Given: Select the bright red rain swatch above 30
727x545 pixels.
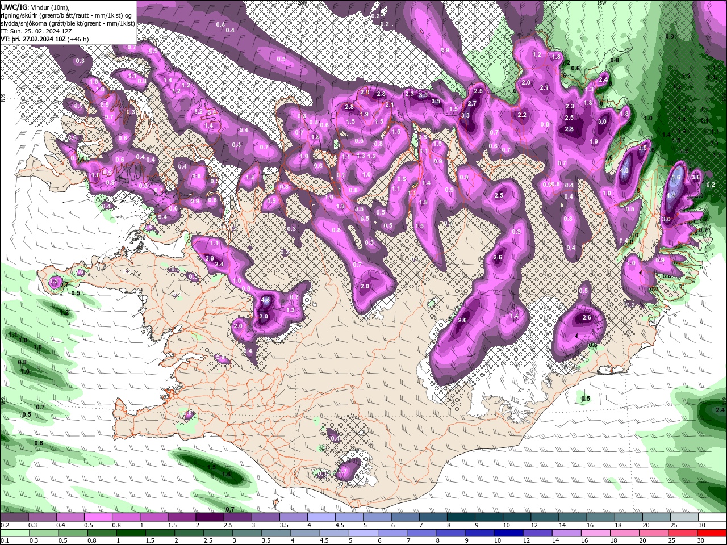Looking at the screenshot, I should pyautogui.click(x=712, y=533).
